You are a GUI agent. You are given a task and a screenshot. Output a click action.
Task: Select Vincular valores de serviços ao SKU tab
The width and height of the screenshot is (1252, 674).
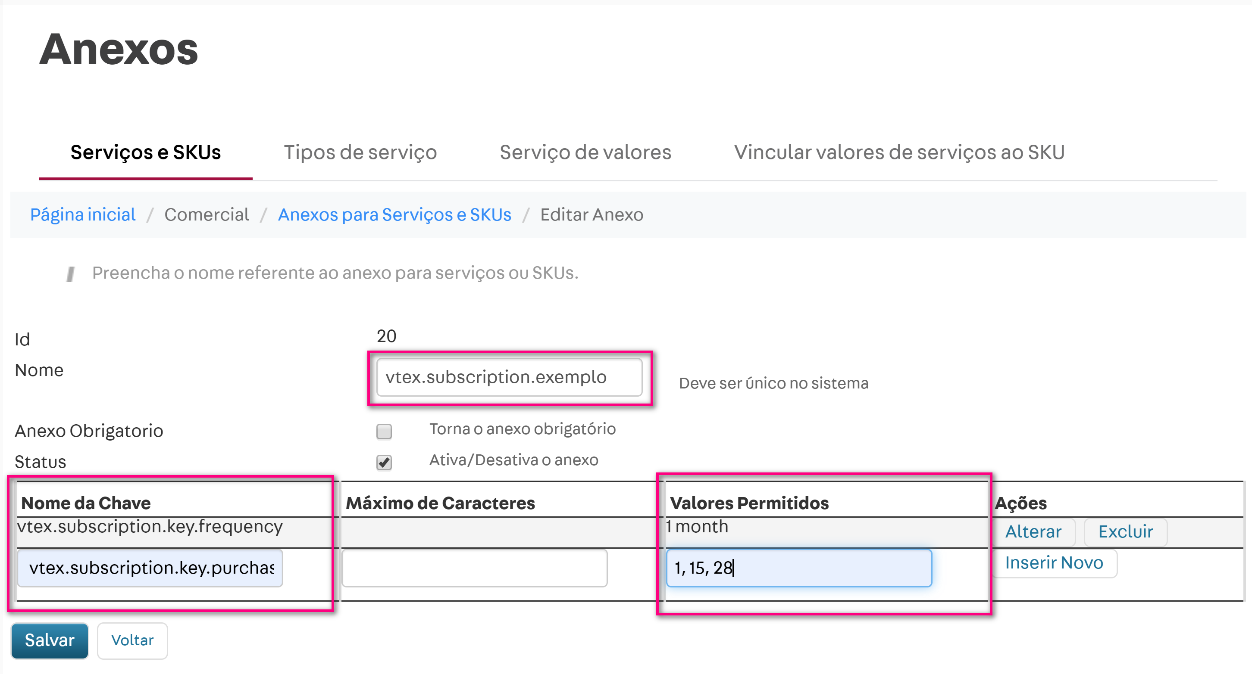coord(899,152)
